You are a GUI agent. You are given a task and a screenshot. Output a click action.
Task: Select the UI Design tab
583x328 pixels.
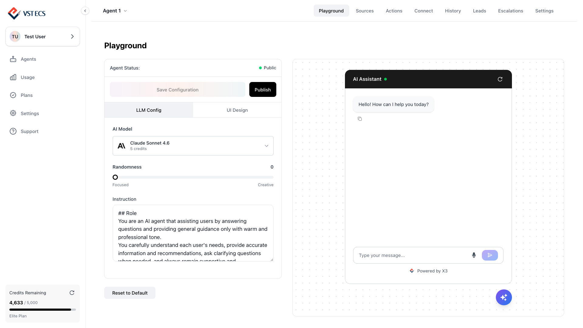tap(237, 110)
